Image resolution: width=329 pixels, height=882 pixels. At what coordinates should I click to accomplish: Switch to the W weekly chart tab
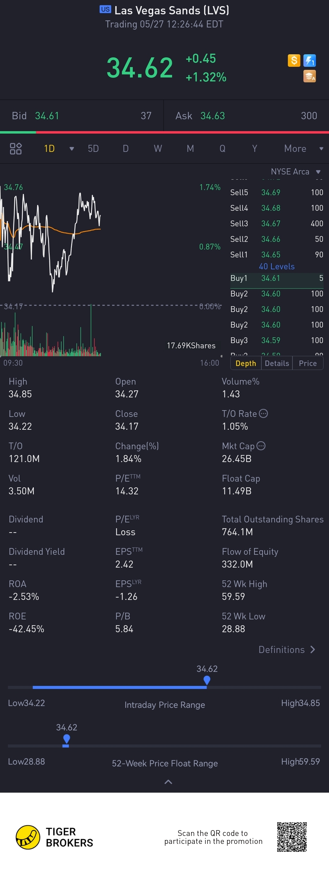point(158,149)
